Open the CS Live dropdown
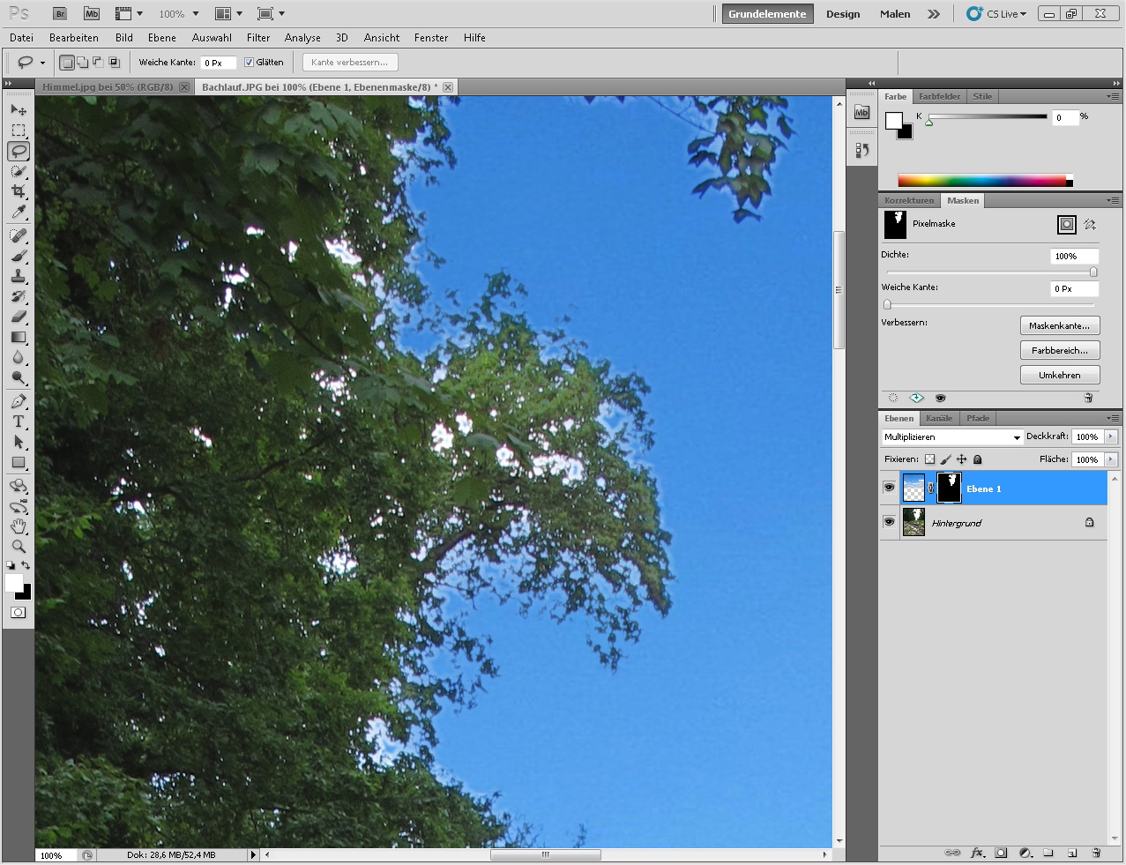Image resolution: width=1126 pixels, height=865 pixels. pyautogui.click(x=997, y=14)
